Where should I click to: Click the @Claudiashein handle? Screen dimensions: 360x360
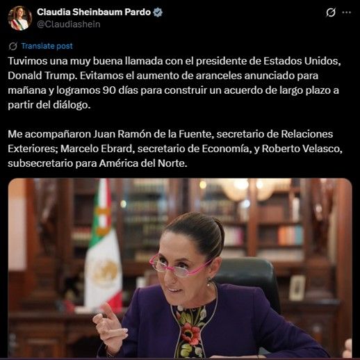(x=69, y=24)
